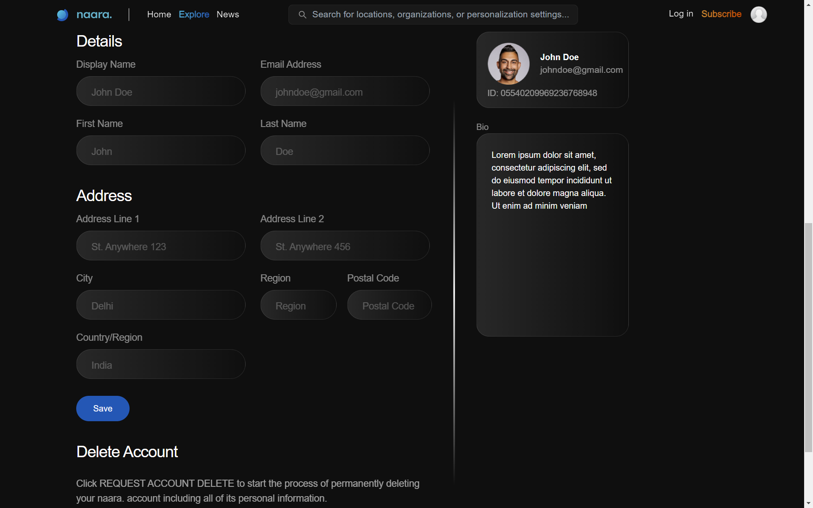The width and height of the screenshot is (813, 508).
Task: Click the Log in link
Action: [x=680, y=14]
